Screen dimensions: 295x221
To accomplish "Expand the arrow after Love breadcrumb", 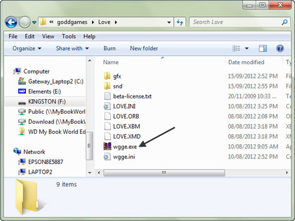I will click(x=116, y=22).
